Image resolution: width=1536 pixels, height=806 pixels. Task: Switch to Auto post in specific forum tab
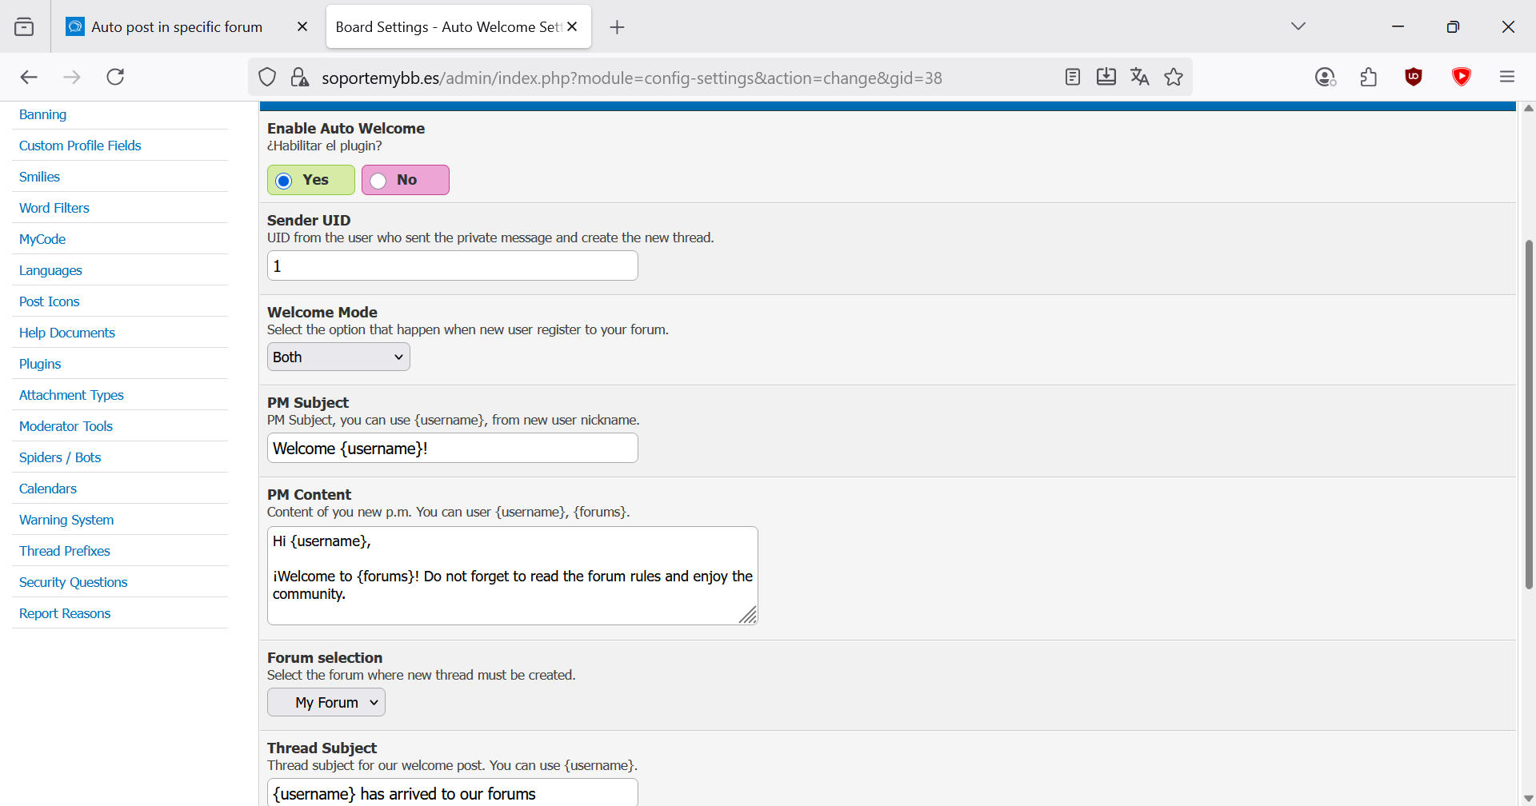(x=177, y=27)
